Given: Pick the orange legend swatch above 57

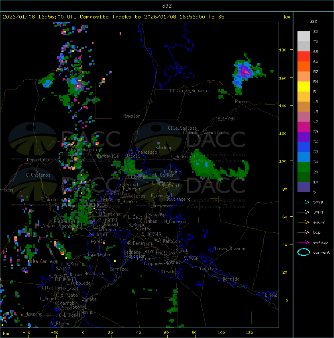Looking at the screenshot, I should (x=303, y=66).
